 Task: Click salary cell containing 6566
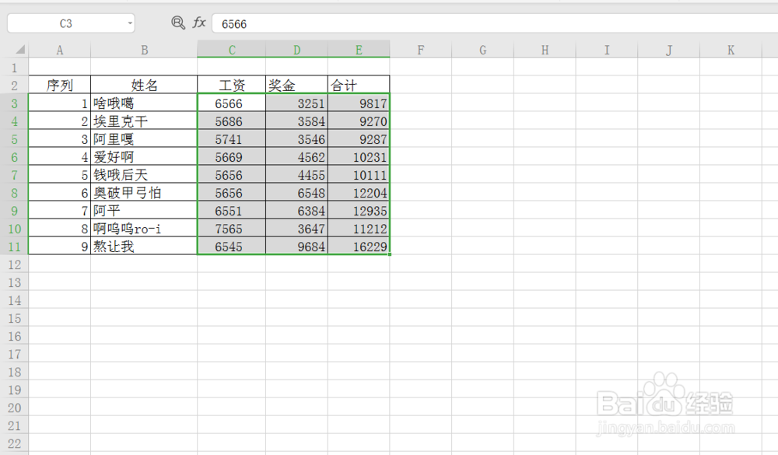(232, 103)
